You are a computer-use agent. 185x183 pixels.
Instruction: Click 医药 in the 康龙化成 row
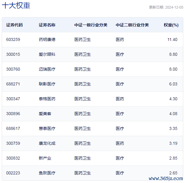120,143
